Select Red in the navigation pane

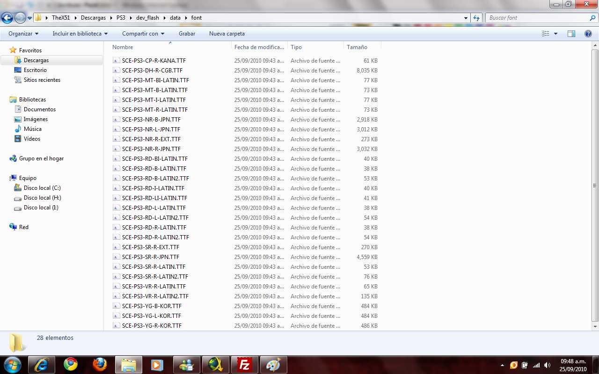point(23,227)
